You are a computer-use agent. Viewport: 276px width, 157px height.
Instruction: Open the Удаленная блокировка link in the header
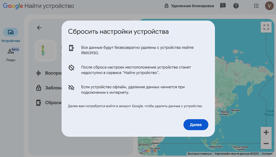click(x=189, y=6)
